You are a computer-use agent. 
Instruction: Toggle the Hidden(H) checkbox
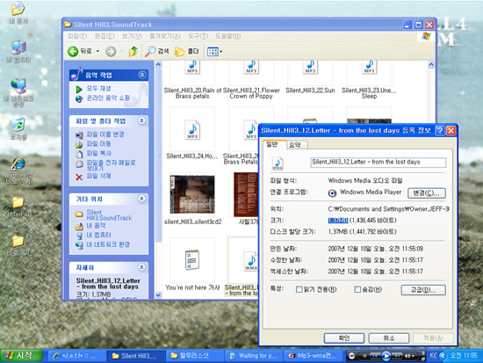(x=357, y=289)
